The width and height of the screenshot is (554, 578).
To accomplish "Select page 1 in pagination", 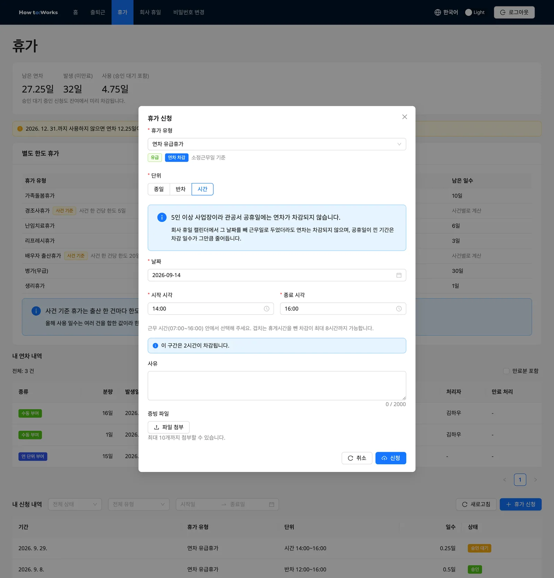I will point(520,480).
